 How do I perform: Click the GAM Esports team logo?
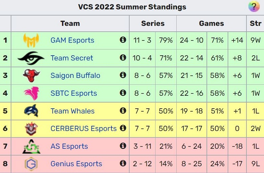pyautogui.click(x=31, y=40)
